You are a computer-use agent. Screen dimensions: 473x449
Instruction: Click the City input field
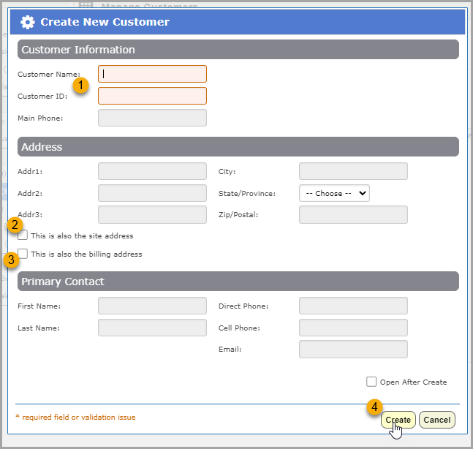point(353,171)
